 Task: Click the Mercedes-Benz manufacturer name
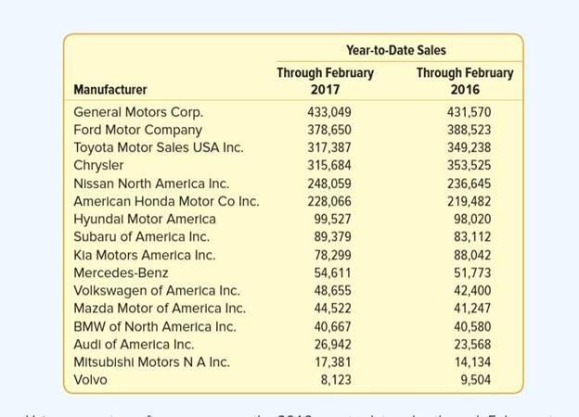[x=121, y=272]
